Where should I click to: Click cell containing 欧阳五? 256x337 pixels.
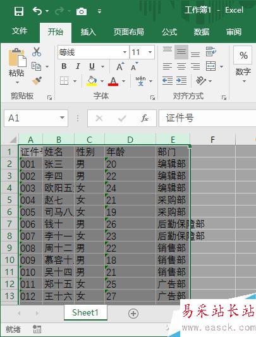click(58, 188)
